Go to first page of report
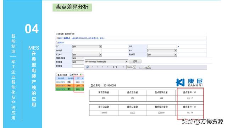 (93, 67)
